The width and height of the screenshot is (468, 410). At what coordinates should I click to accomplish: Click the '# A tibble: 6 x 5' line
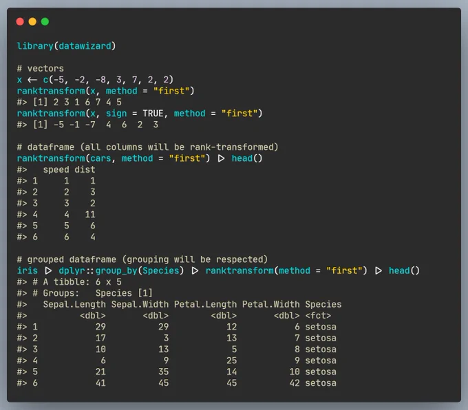tap(70, 282)
